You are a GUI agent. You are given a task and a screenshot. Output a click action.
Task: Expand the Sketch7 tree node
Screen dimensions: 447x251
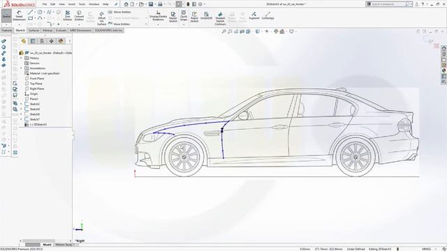point(21,119)
